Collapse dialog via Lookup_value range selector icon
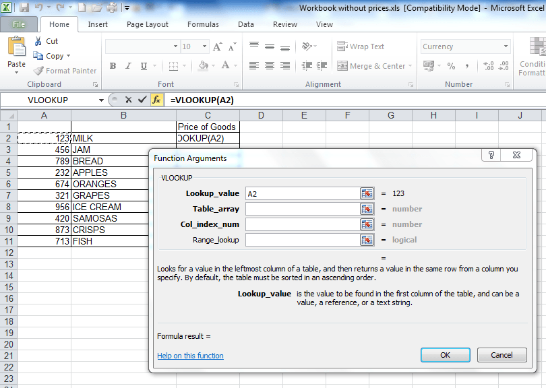Screen dimensions: 546x388 click(x=367, y=193)
